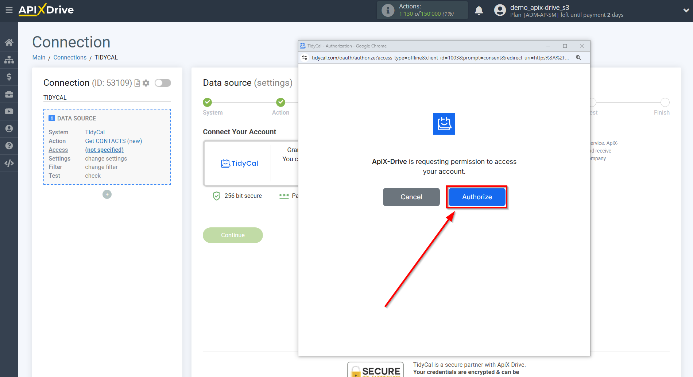Select the briefcase icon in the sidebar
The height and width of the screenshot is (377, 693).
tap(9, 94)
